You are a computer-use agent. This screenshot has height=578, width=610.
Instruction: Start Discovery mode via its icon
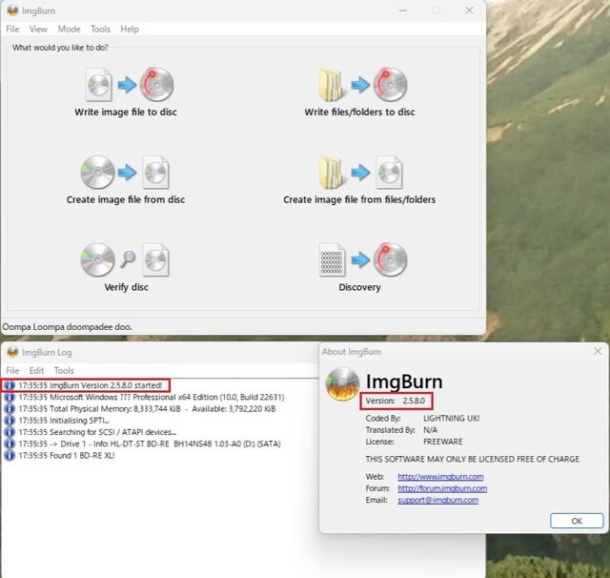click(x=363, y=259)
